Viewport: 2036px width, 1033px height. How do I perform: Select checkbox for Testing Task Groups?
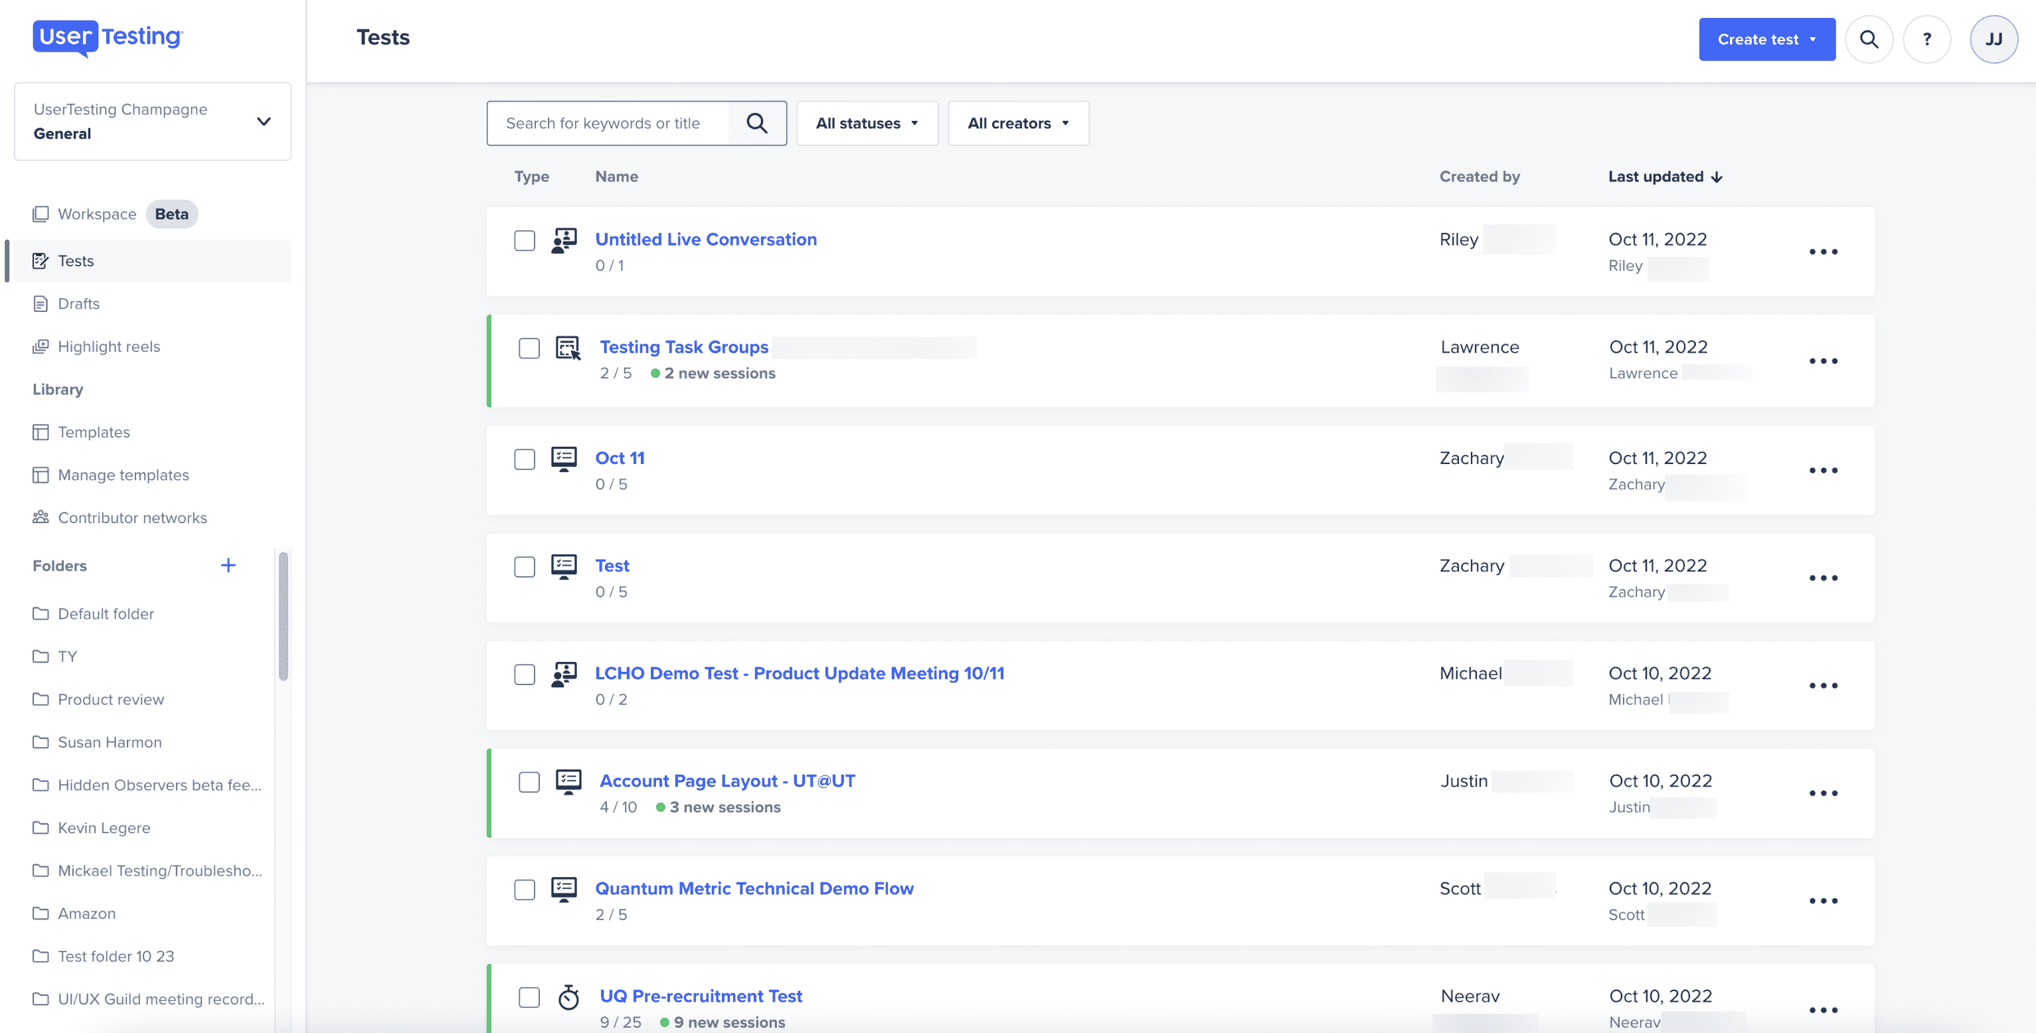(529, 348)
